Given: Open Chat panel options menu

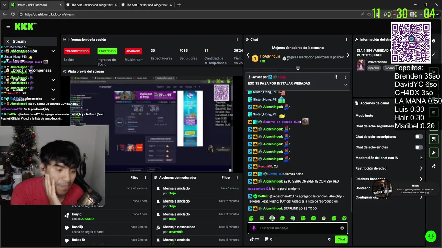Looking at the screenshot, I should tap(347, 40).
